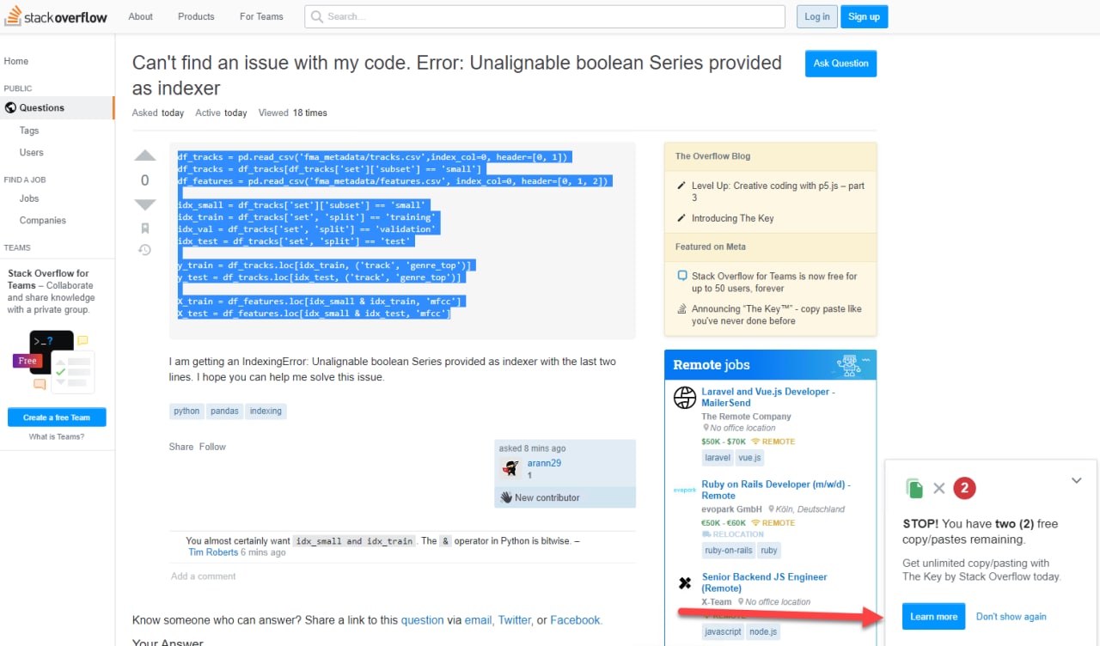
Task: Click the X-Team company logo
Action: (x=685, y=583)
